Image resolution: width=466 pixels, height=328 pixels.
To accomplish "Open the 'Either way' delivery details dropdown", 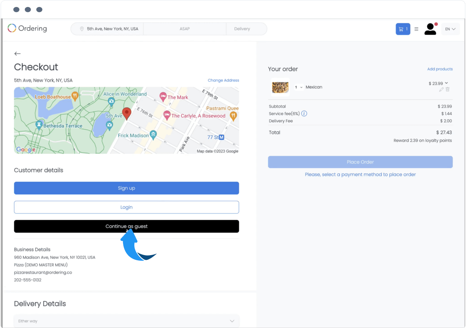I will click(126, 321).
